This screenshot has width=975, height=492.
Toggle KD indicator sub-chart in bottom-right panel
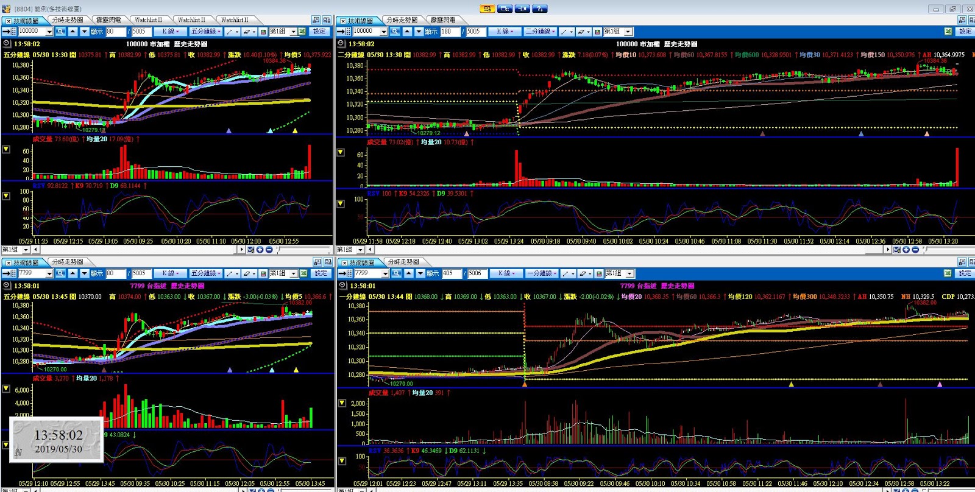pos(342,461)
